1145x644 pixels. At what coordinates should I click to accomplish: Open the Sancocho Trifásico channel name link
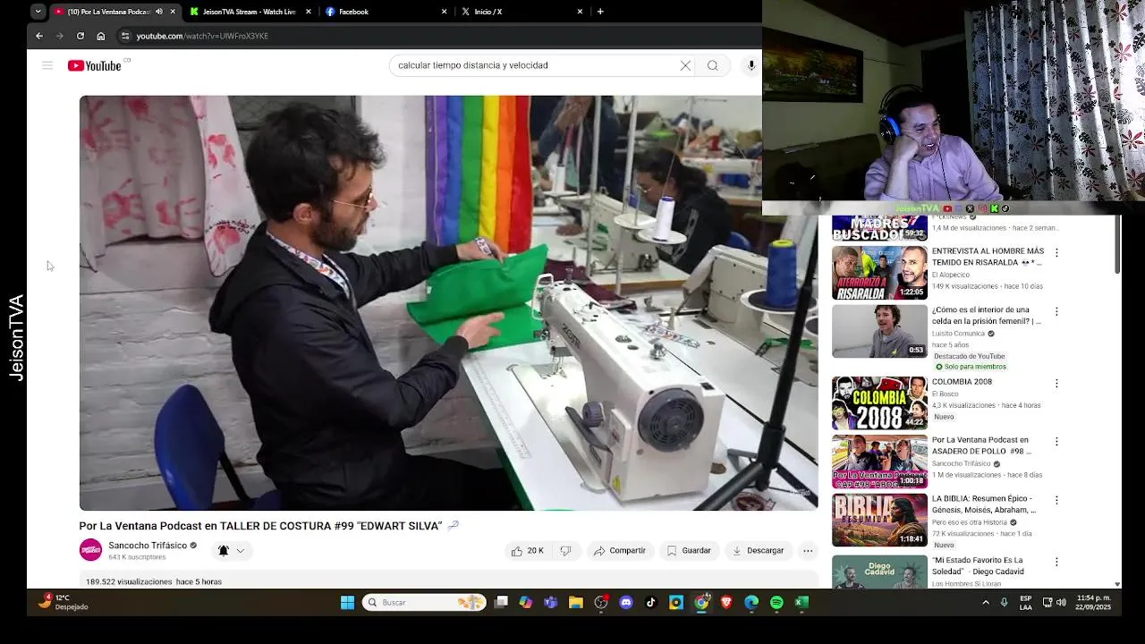coord(148,546)
